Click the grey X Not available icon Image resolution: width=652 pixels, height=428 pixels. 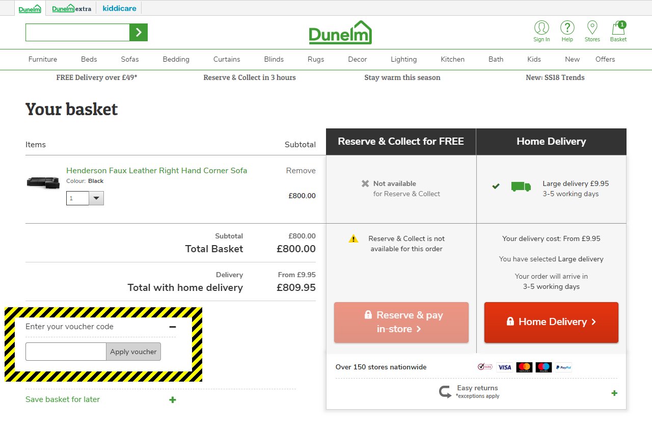tap(365, 183)
